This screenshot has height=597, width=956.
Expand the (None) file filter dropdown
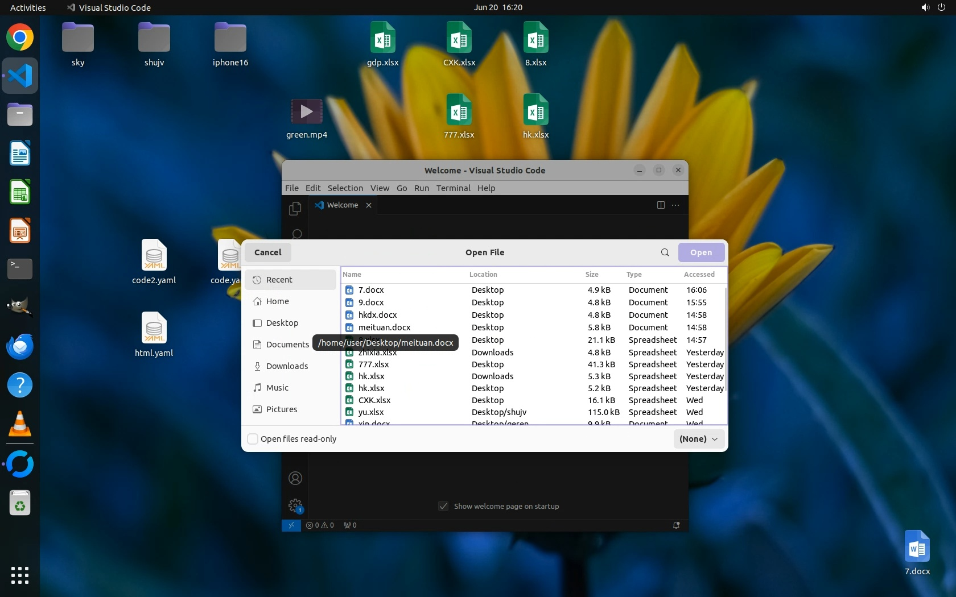click(x=698, y=439)
